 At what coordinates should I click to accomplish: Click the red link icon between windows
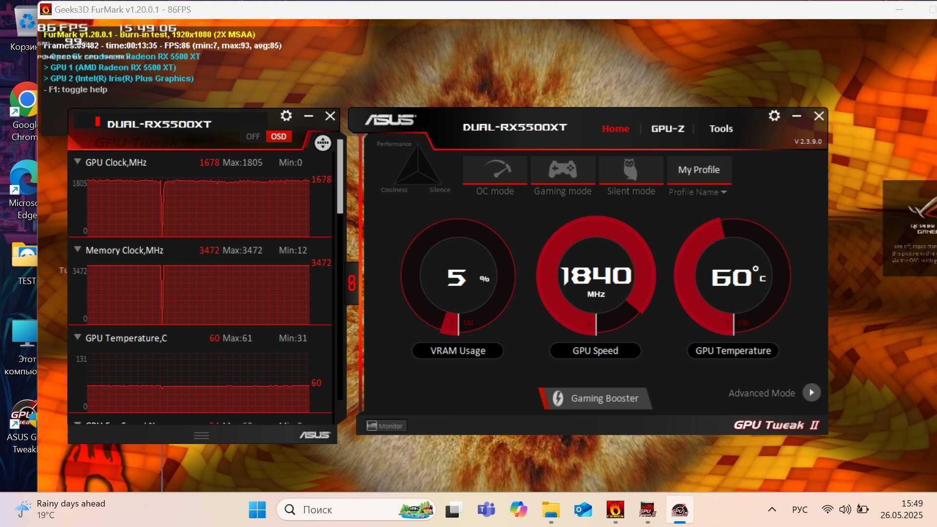tap(352, 283)
